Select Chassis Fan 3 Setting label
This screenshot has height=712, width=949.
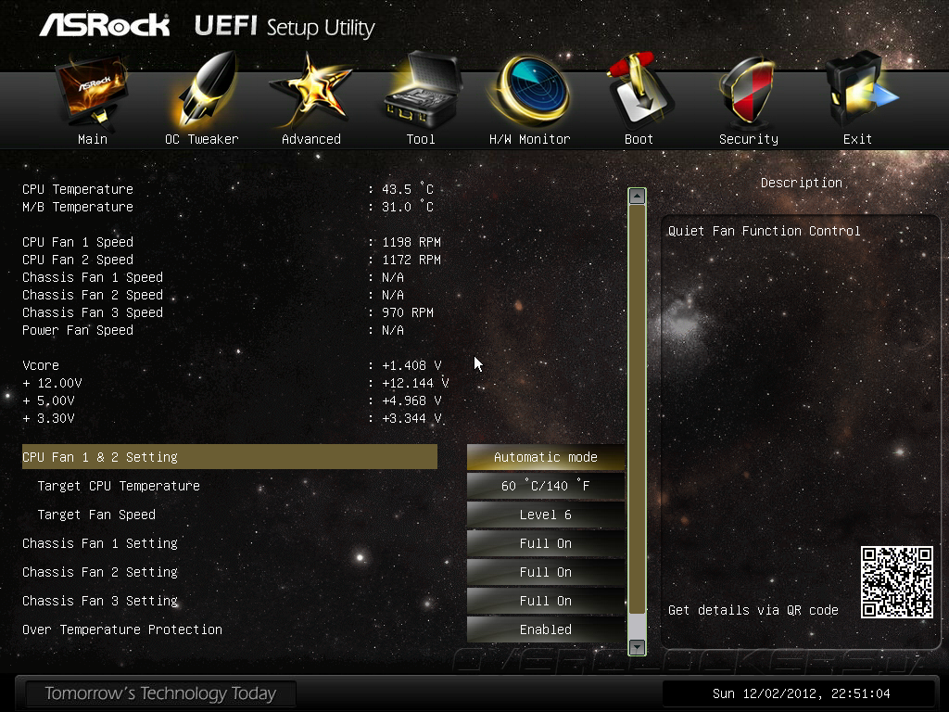(x=100, y=601)
